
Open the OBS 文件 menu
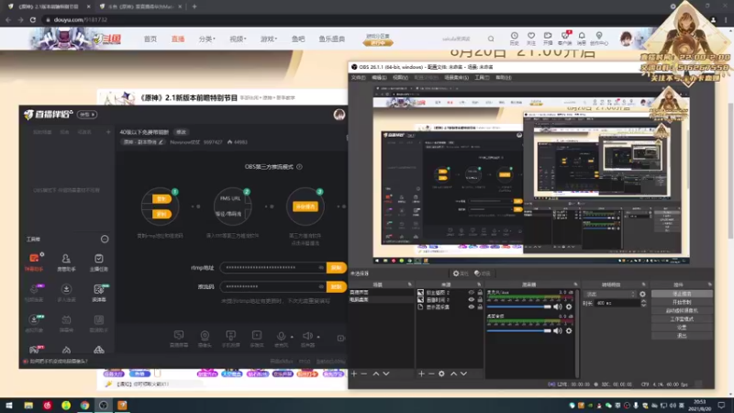click(x=358, y=77)
